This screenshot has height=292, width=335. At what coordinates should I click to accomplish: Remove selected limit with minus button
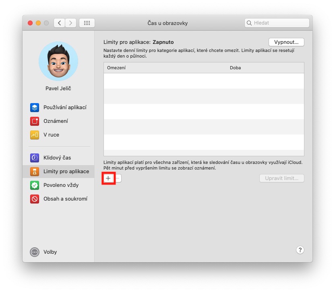pos(118,178)
